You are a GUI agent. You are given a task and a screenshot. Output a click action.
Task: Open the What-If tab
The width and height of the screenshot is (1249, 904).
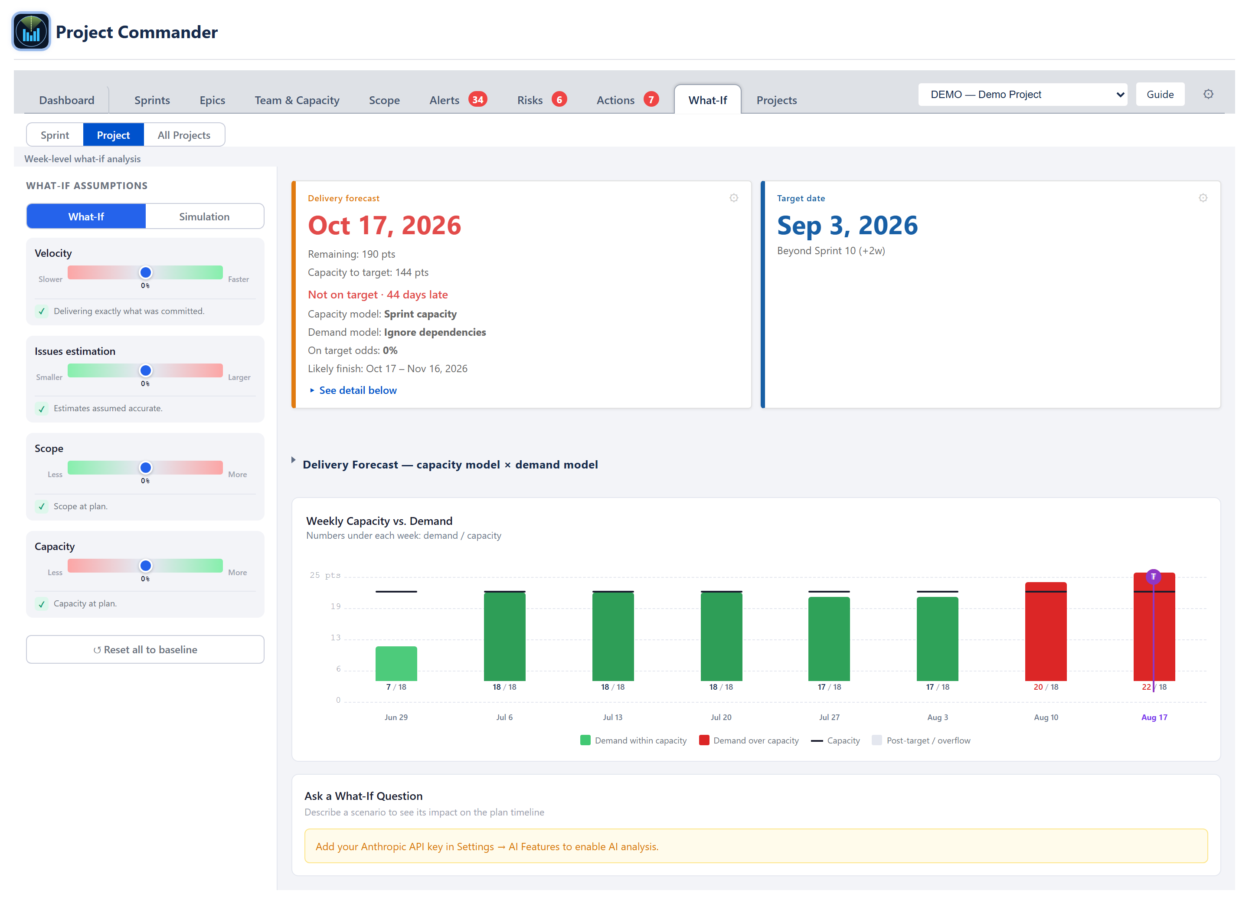click(x=707, y=100)
